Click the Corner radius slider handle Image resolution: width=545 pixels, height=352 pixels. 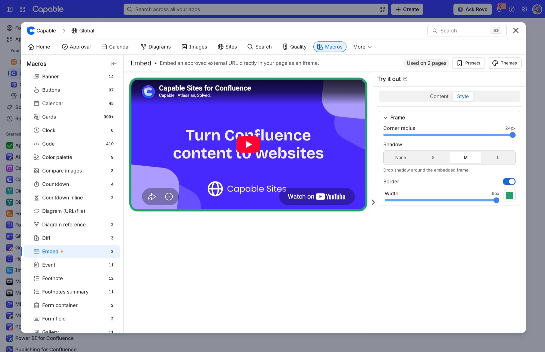click(513, 135)
